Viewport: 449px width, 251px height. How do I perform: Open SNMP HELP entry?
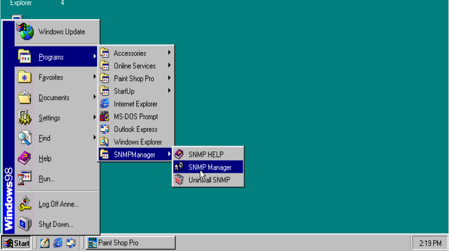(x=208, y=154)
